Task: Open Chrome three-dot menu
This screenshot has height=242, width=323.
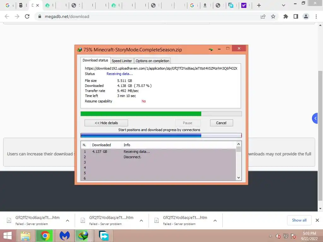Action: [x=316, y=16]
